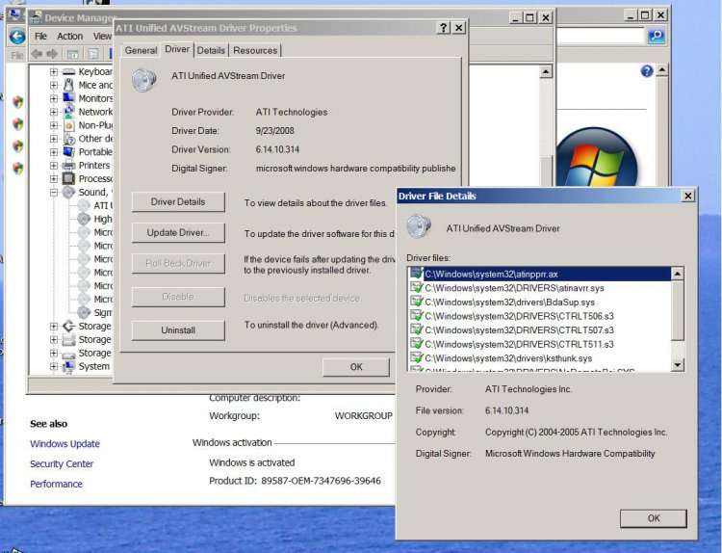This screenshot has height=553, width=722.
Task: Click the speaker icon in Driver Properties dialog
Action: point(144,79)
